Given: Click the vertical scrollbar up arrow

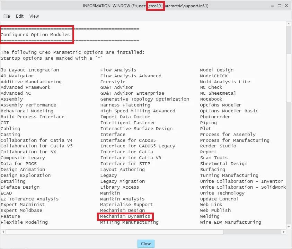Looking at the screenshot, I should click(x=289, y=24).
